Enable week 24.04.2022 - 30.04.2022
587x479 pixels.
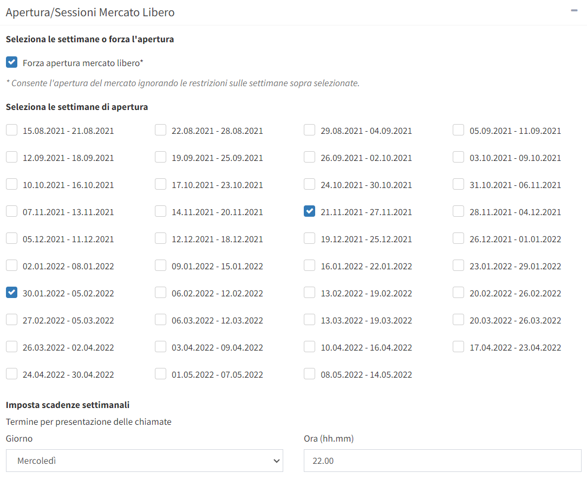[x=11, y=374]
